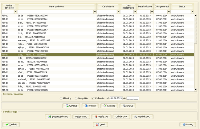This screenshot has width=200, height=129.
Task: Select row 'acf acf' PESEL 74010302340
Action: [x=98, y=69]
